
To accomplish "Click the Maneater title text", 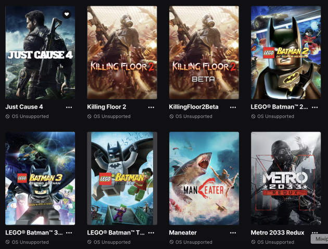I will [183, 233].
